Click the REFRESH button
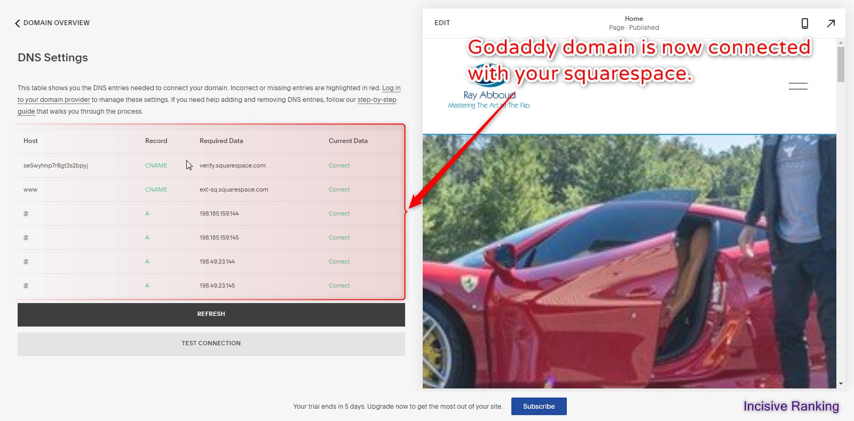The image size is (854, 421). click(211, 314)
